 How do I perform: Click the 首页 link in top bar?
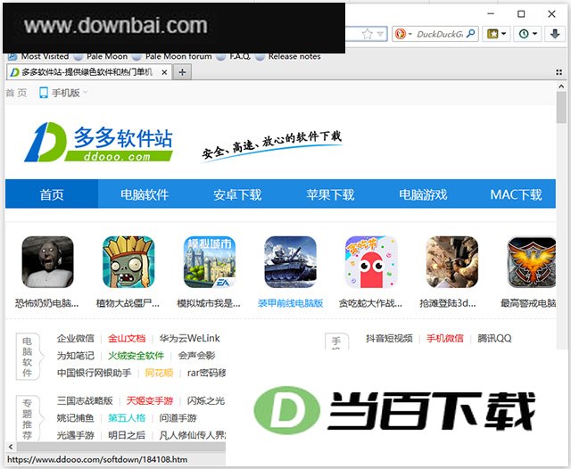point(16,93)
